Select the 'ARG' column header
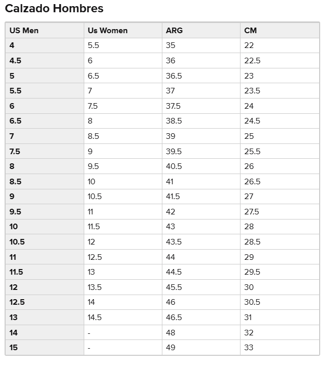Screen dimensions: 336x365 point(174,31)
